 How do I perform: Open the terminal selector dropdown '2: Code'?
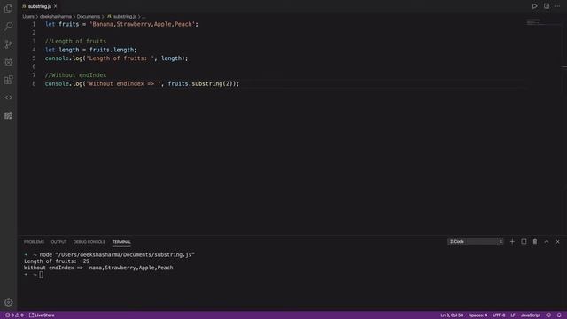click(476, 242)
